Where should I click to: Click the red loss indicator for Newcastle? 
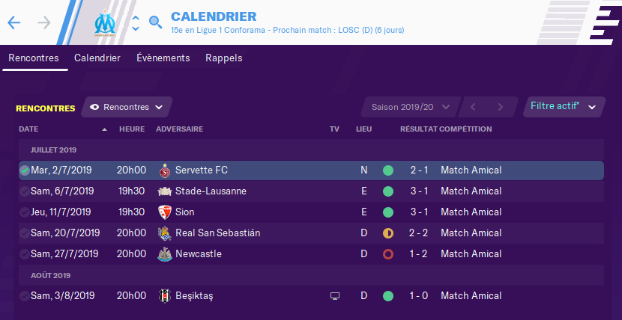coord(388,254)
